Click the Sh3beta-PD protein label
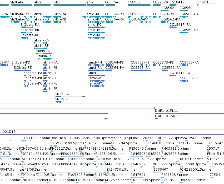 pos(21,62)
